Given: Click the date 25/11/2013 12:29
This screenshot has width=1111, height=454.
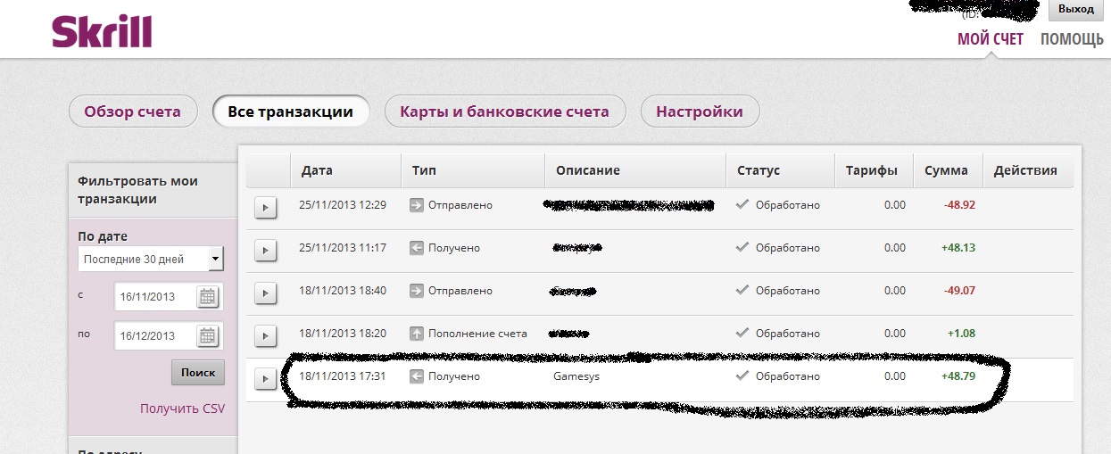Looking at the screenshot, I should coord(343,205).
